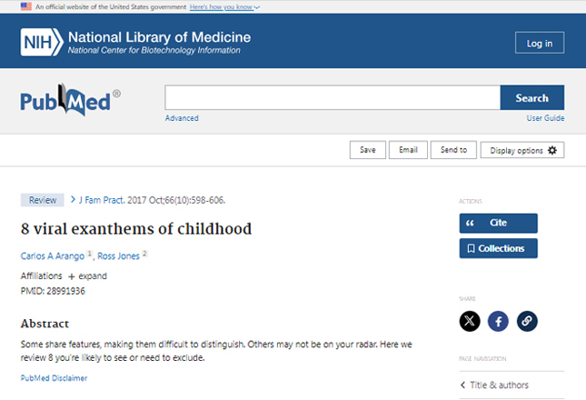586x400 pixels.
Task: Click the Log in button
Action: pos(540,43)
